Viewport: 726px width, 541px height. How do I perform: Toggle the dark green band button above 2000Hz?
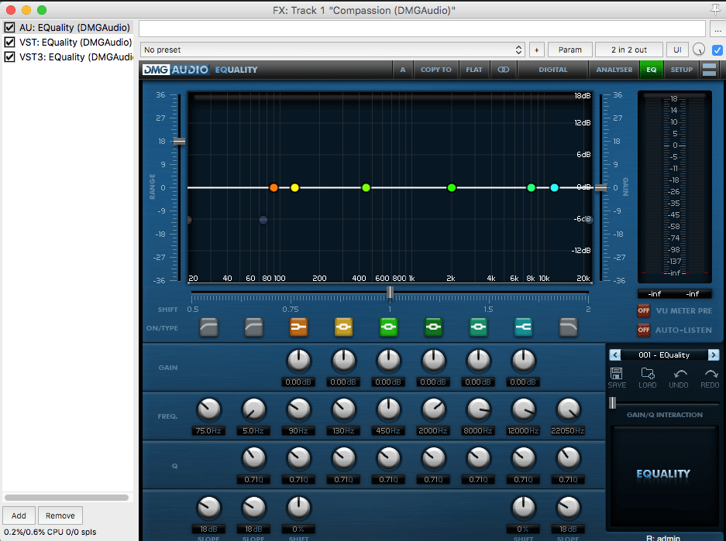pos(433,327)
